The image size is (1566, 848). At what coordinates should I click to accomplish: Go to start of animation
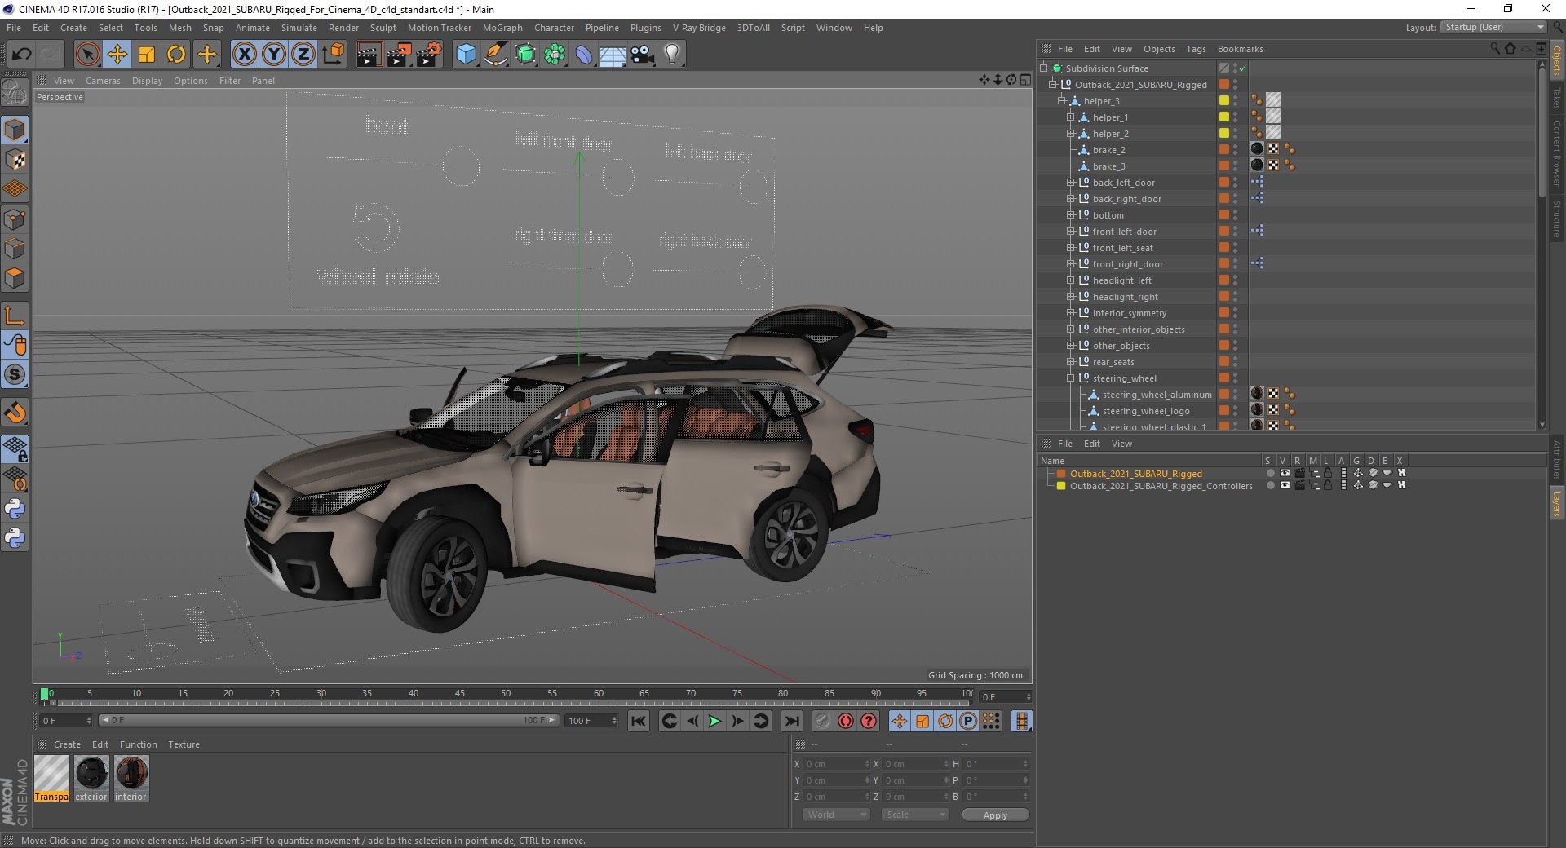639,721
